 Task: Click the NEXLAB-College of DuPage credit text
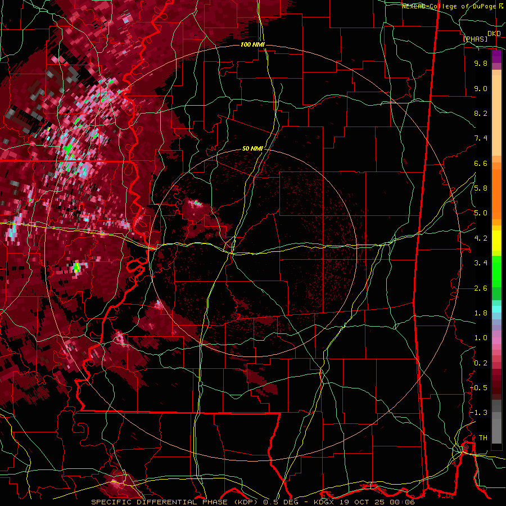(x=450, y=6)
